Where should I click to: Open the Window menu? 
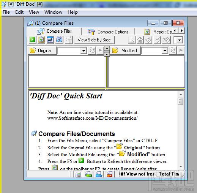tap(53, 12)
